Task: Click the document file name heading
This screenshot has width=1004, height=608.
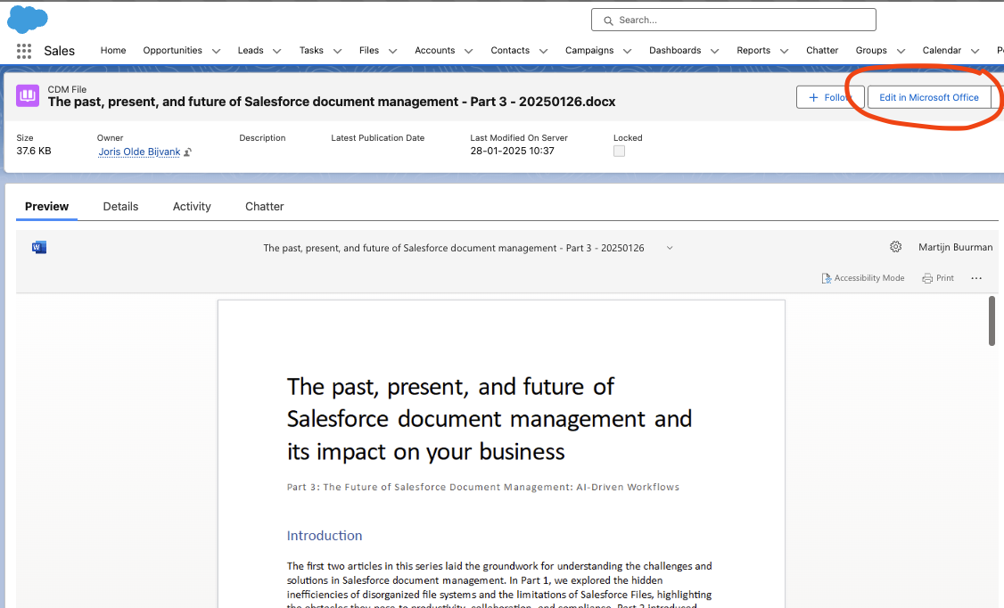Action: point(332,102)
